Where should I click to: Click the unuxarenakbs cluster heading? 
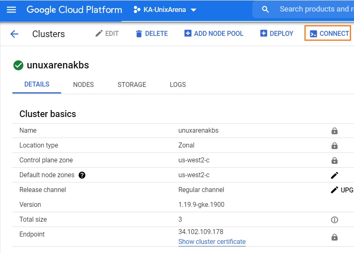click(x=58, y=65)
